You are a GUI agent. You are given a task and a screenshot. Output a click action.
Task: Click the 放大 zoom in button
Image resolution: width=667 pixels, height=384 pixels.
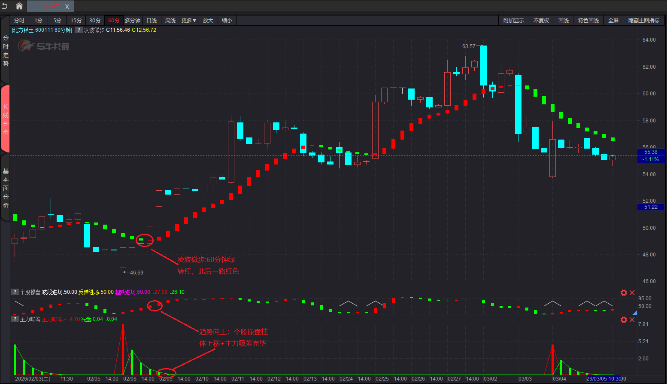[208, 21]
